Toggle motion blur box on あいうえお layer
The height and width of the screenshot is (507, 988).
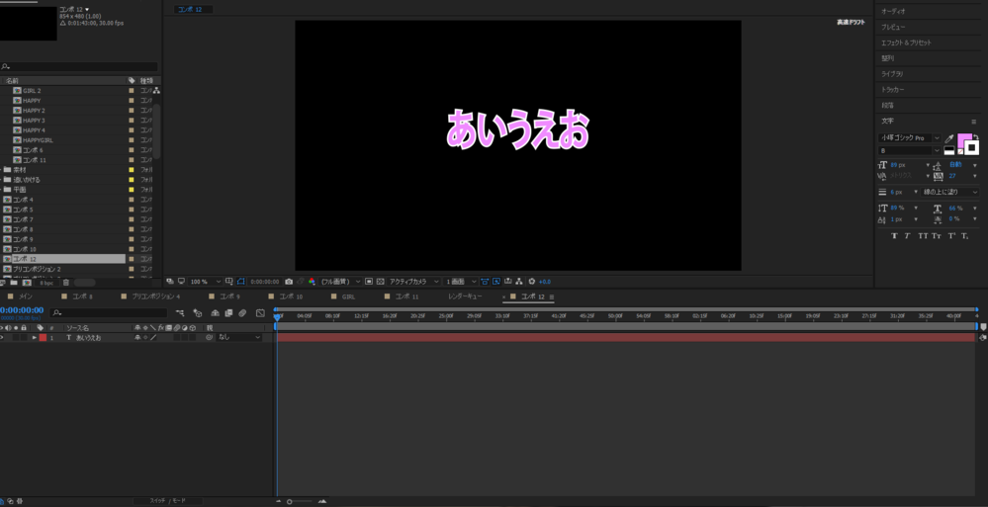pyautogui.click(x=176, y=338)
